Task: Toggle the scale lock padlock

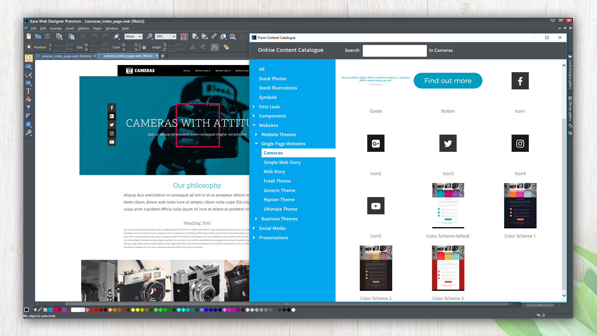Action: [144, 48]
